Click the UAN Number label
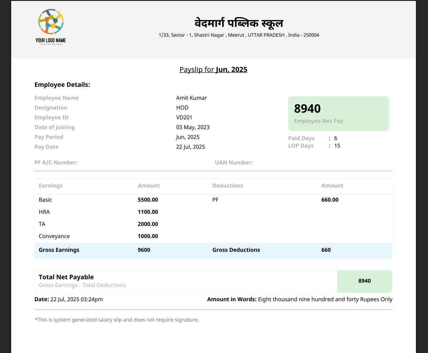 (234, 162)
